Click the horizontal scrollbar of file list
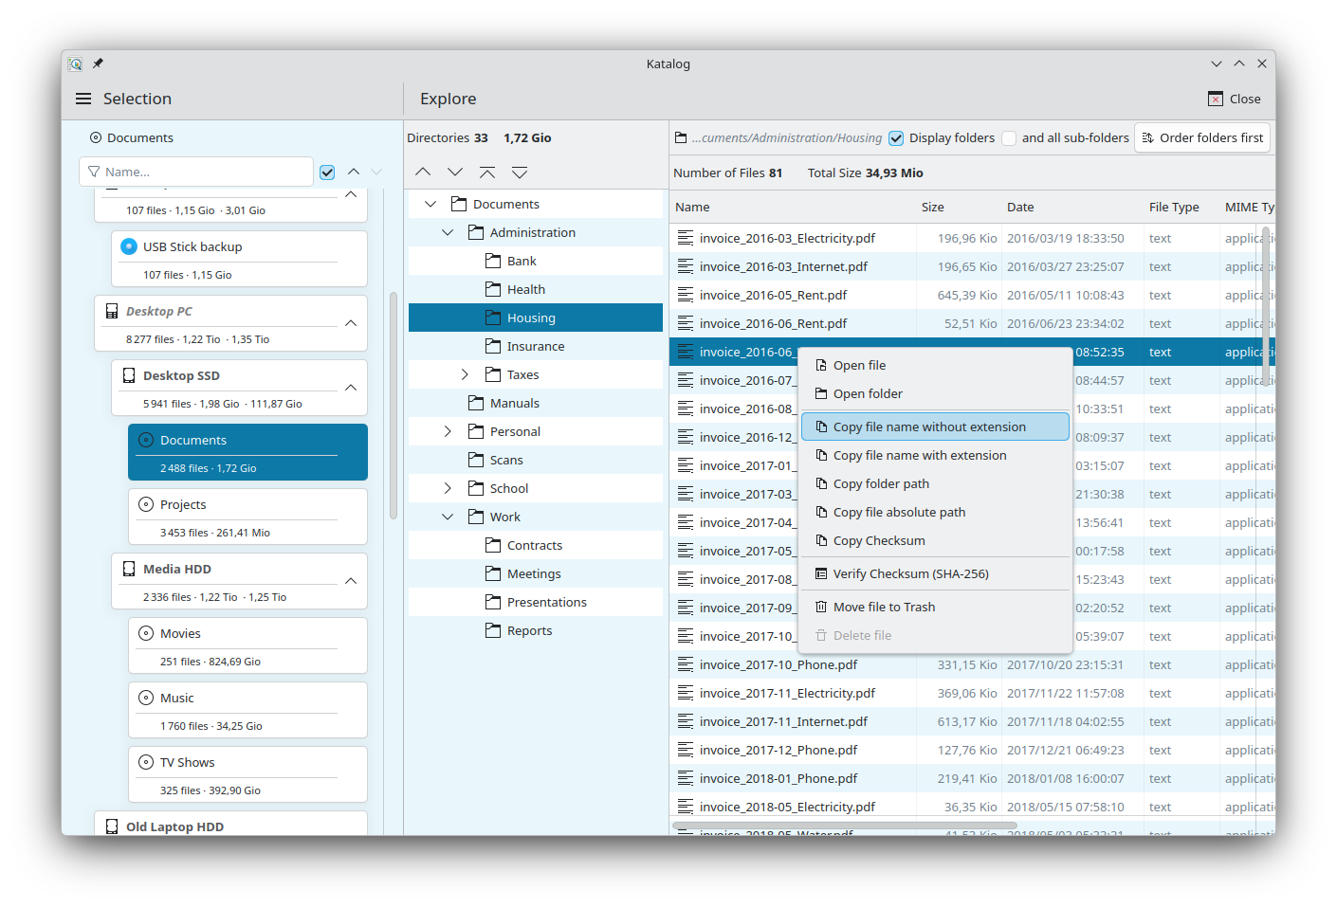 (844, 826)
